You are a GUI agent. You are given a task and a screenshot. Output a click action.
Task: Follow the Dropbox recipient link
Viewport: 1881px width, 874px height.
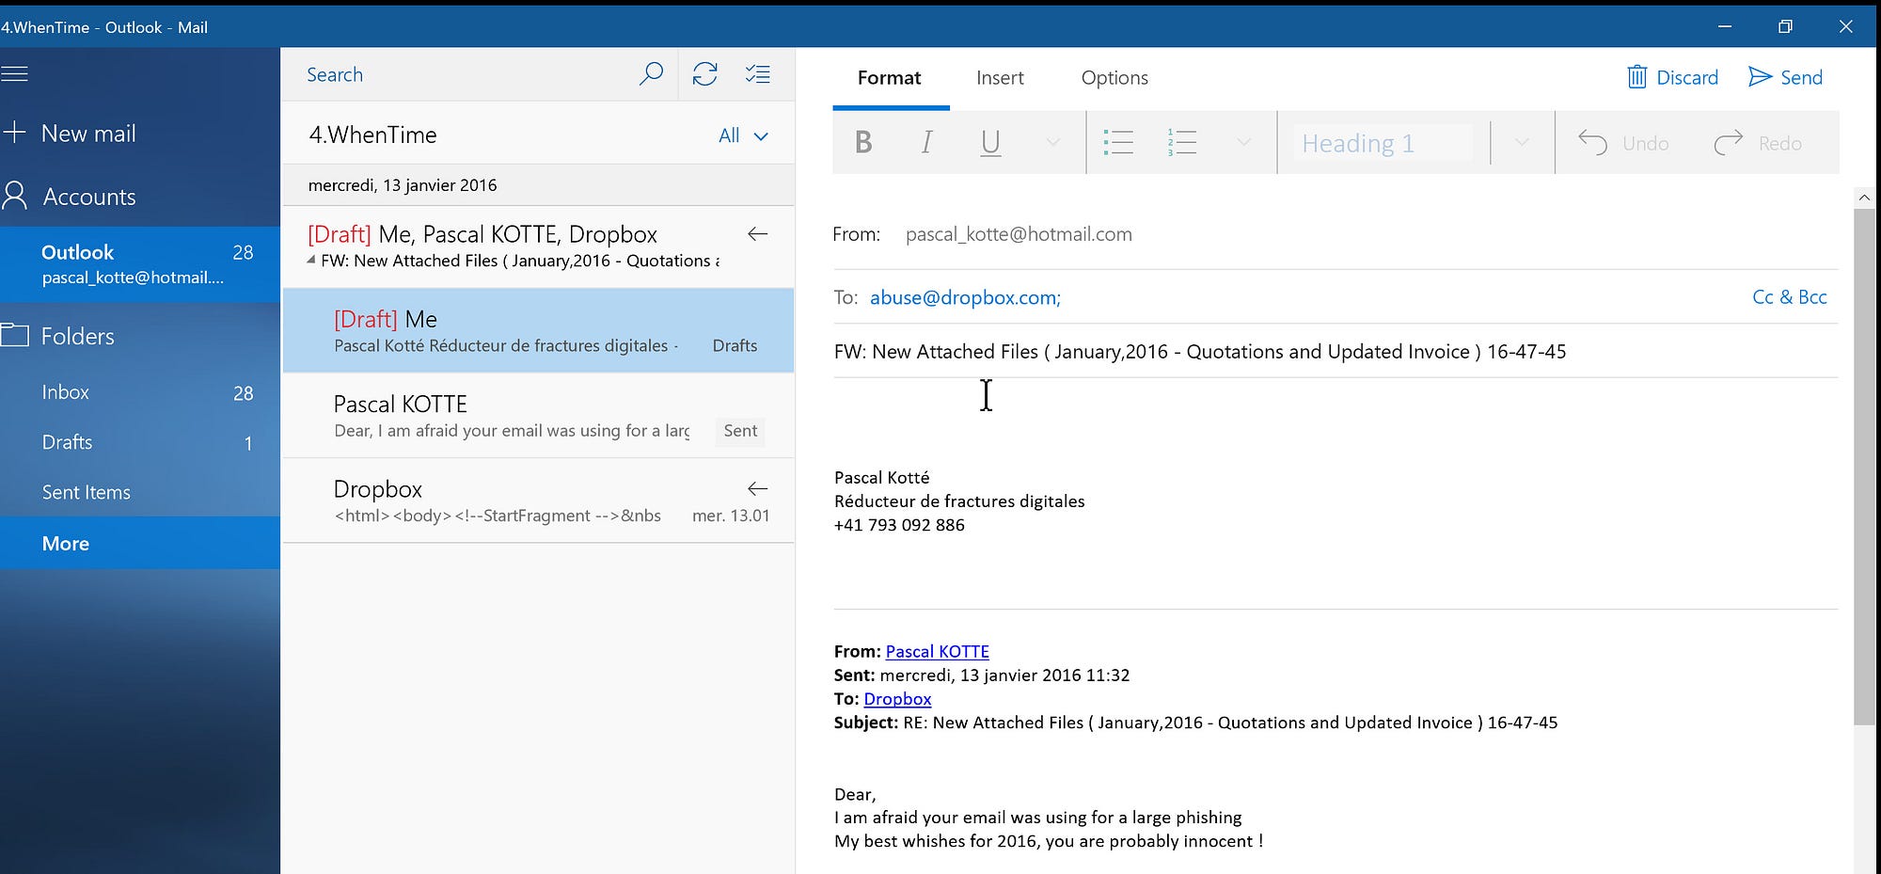point(897,699)
